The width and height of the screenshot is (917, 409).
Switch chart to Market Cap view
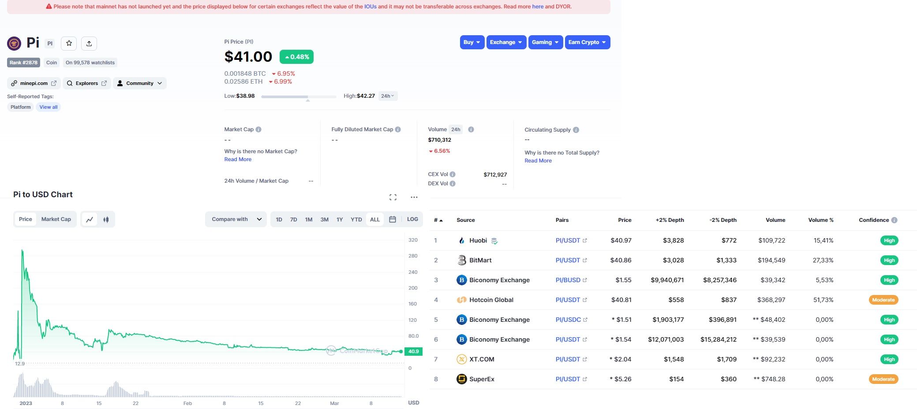tap(56, 219)
